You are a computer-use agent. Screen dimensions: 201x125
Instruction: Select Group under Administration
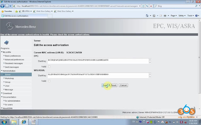[8, 82]
